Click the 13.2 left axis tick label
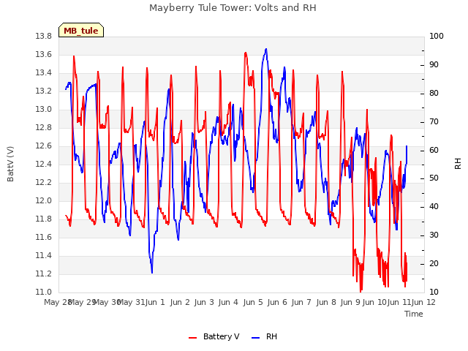 coord(44,91)
